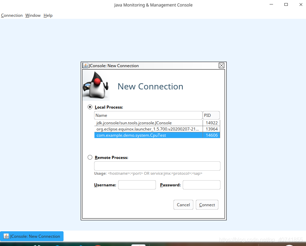Screen dimensions: 306x246
Task: Open the Connection menu
Action: point(12,15)
